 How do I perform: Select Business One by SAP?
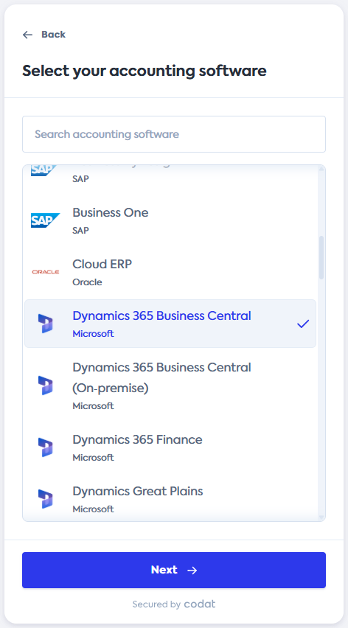[170, 220]
